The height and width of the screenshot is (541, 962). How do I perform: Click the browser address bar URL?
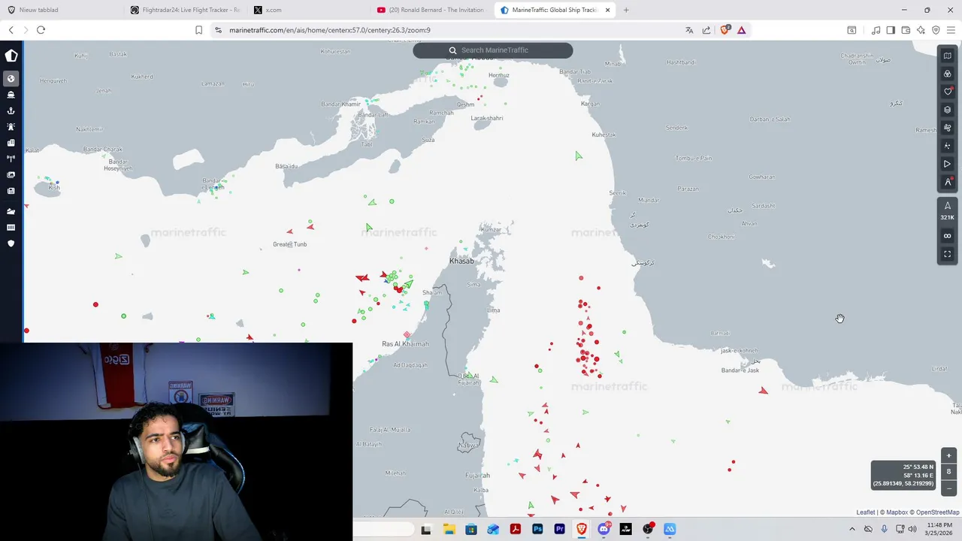330,30
